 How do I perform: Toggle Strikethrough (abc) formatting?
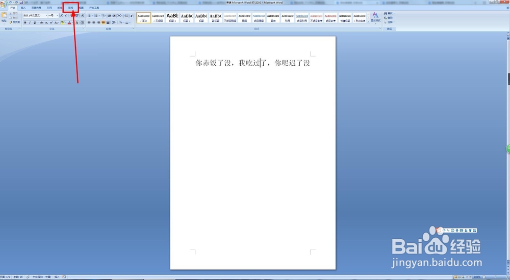point(42,23)
